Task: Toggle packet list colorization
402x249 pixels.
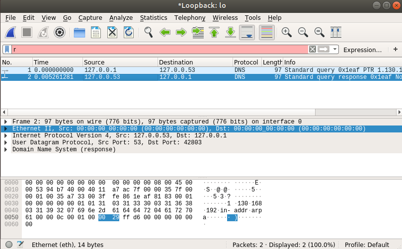Action: coord(267,33)
